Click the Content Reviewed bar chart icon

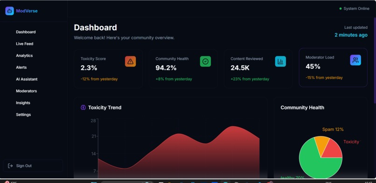[x=280, y=61]
